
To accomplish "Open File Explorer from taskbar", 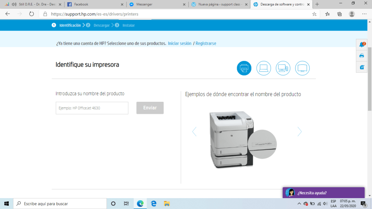I will tap(167, 204).
